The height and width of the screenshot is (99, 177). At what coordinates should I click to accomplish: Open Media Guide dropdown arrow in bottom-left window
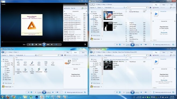click(x=13, y=87)
